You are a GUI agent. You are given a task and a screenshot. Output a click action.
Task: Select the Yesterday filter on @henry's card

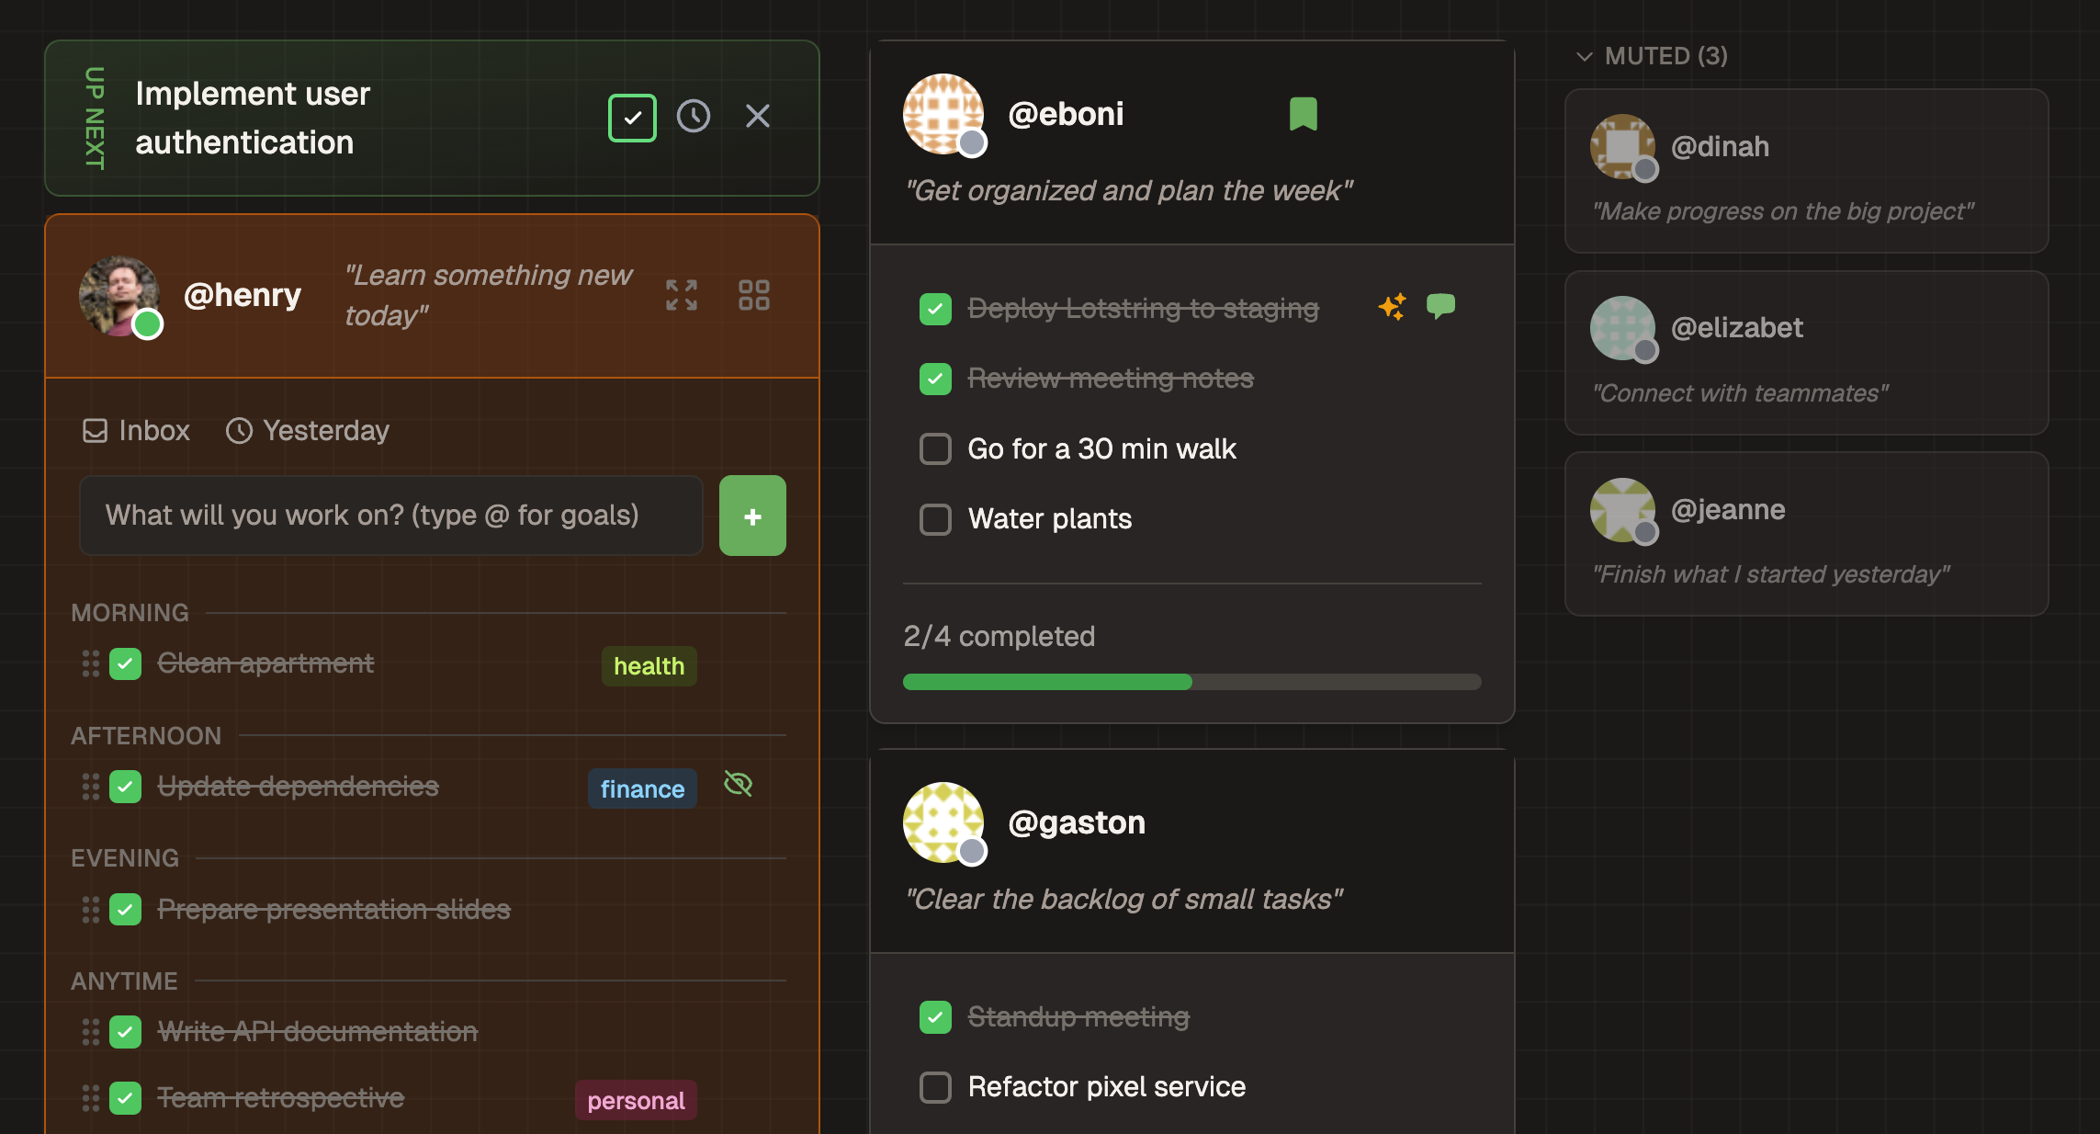tap(307, 430)
